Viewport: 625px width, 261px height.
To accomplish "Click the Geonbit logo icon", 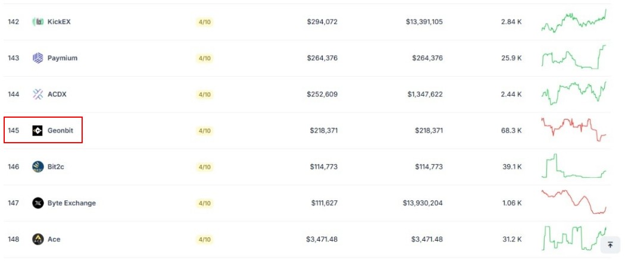I will point(37,131).
